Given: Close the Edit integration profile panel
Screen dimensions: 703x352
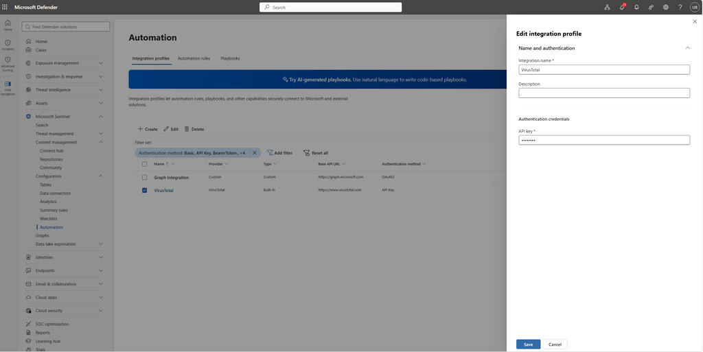Looking at the screenshot, I should [x=695, y=21].
